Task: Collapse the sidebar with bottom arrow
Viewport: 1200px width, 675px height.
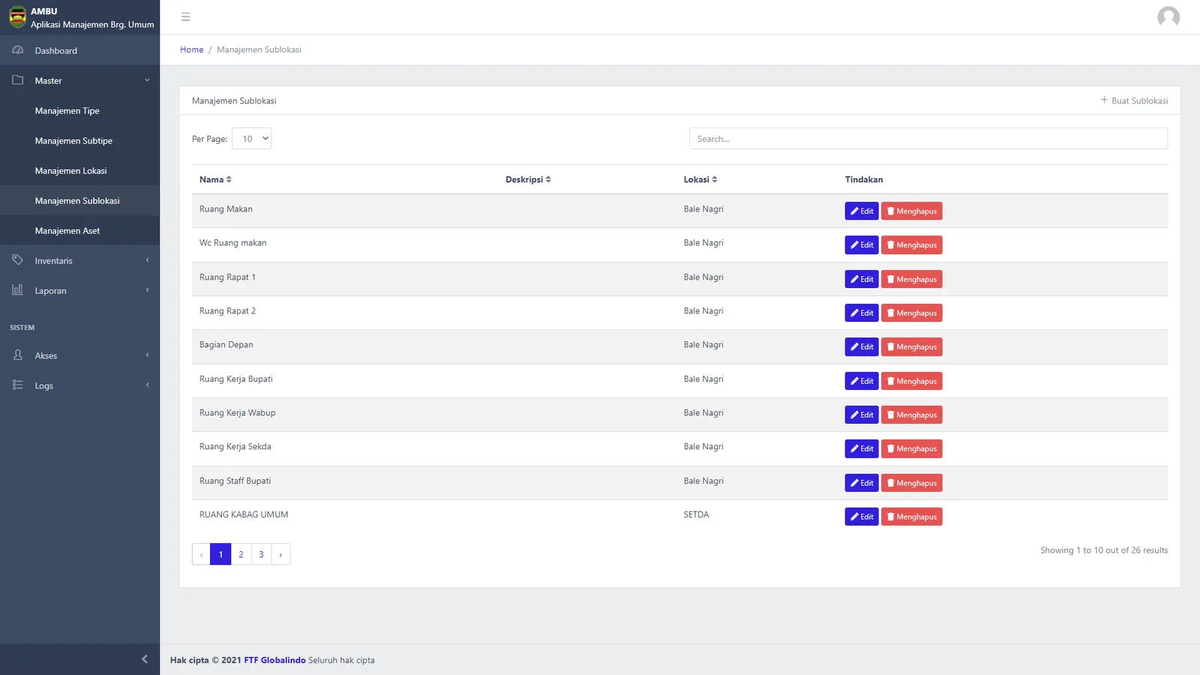Action: (145, 659)
